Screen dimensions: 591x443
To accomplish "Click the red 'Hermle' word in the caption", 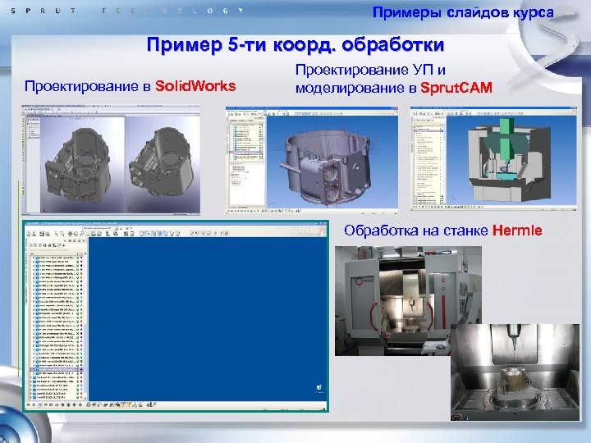I will [x=517, y=231].
